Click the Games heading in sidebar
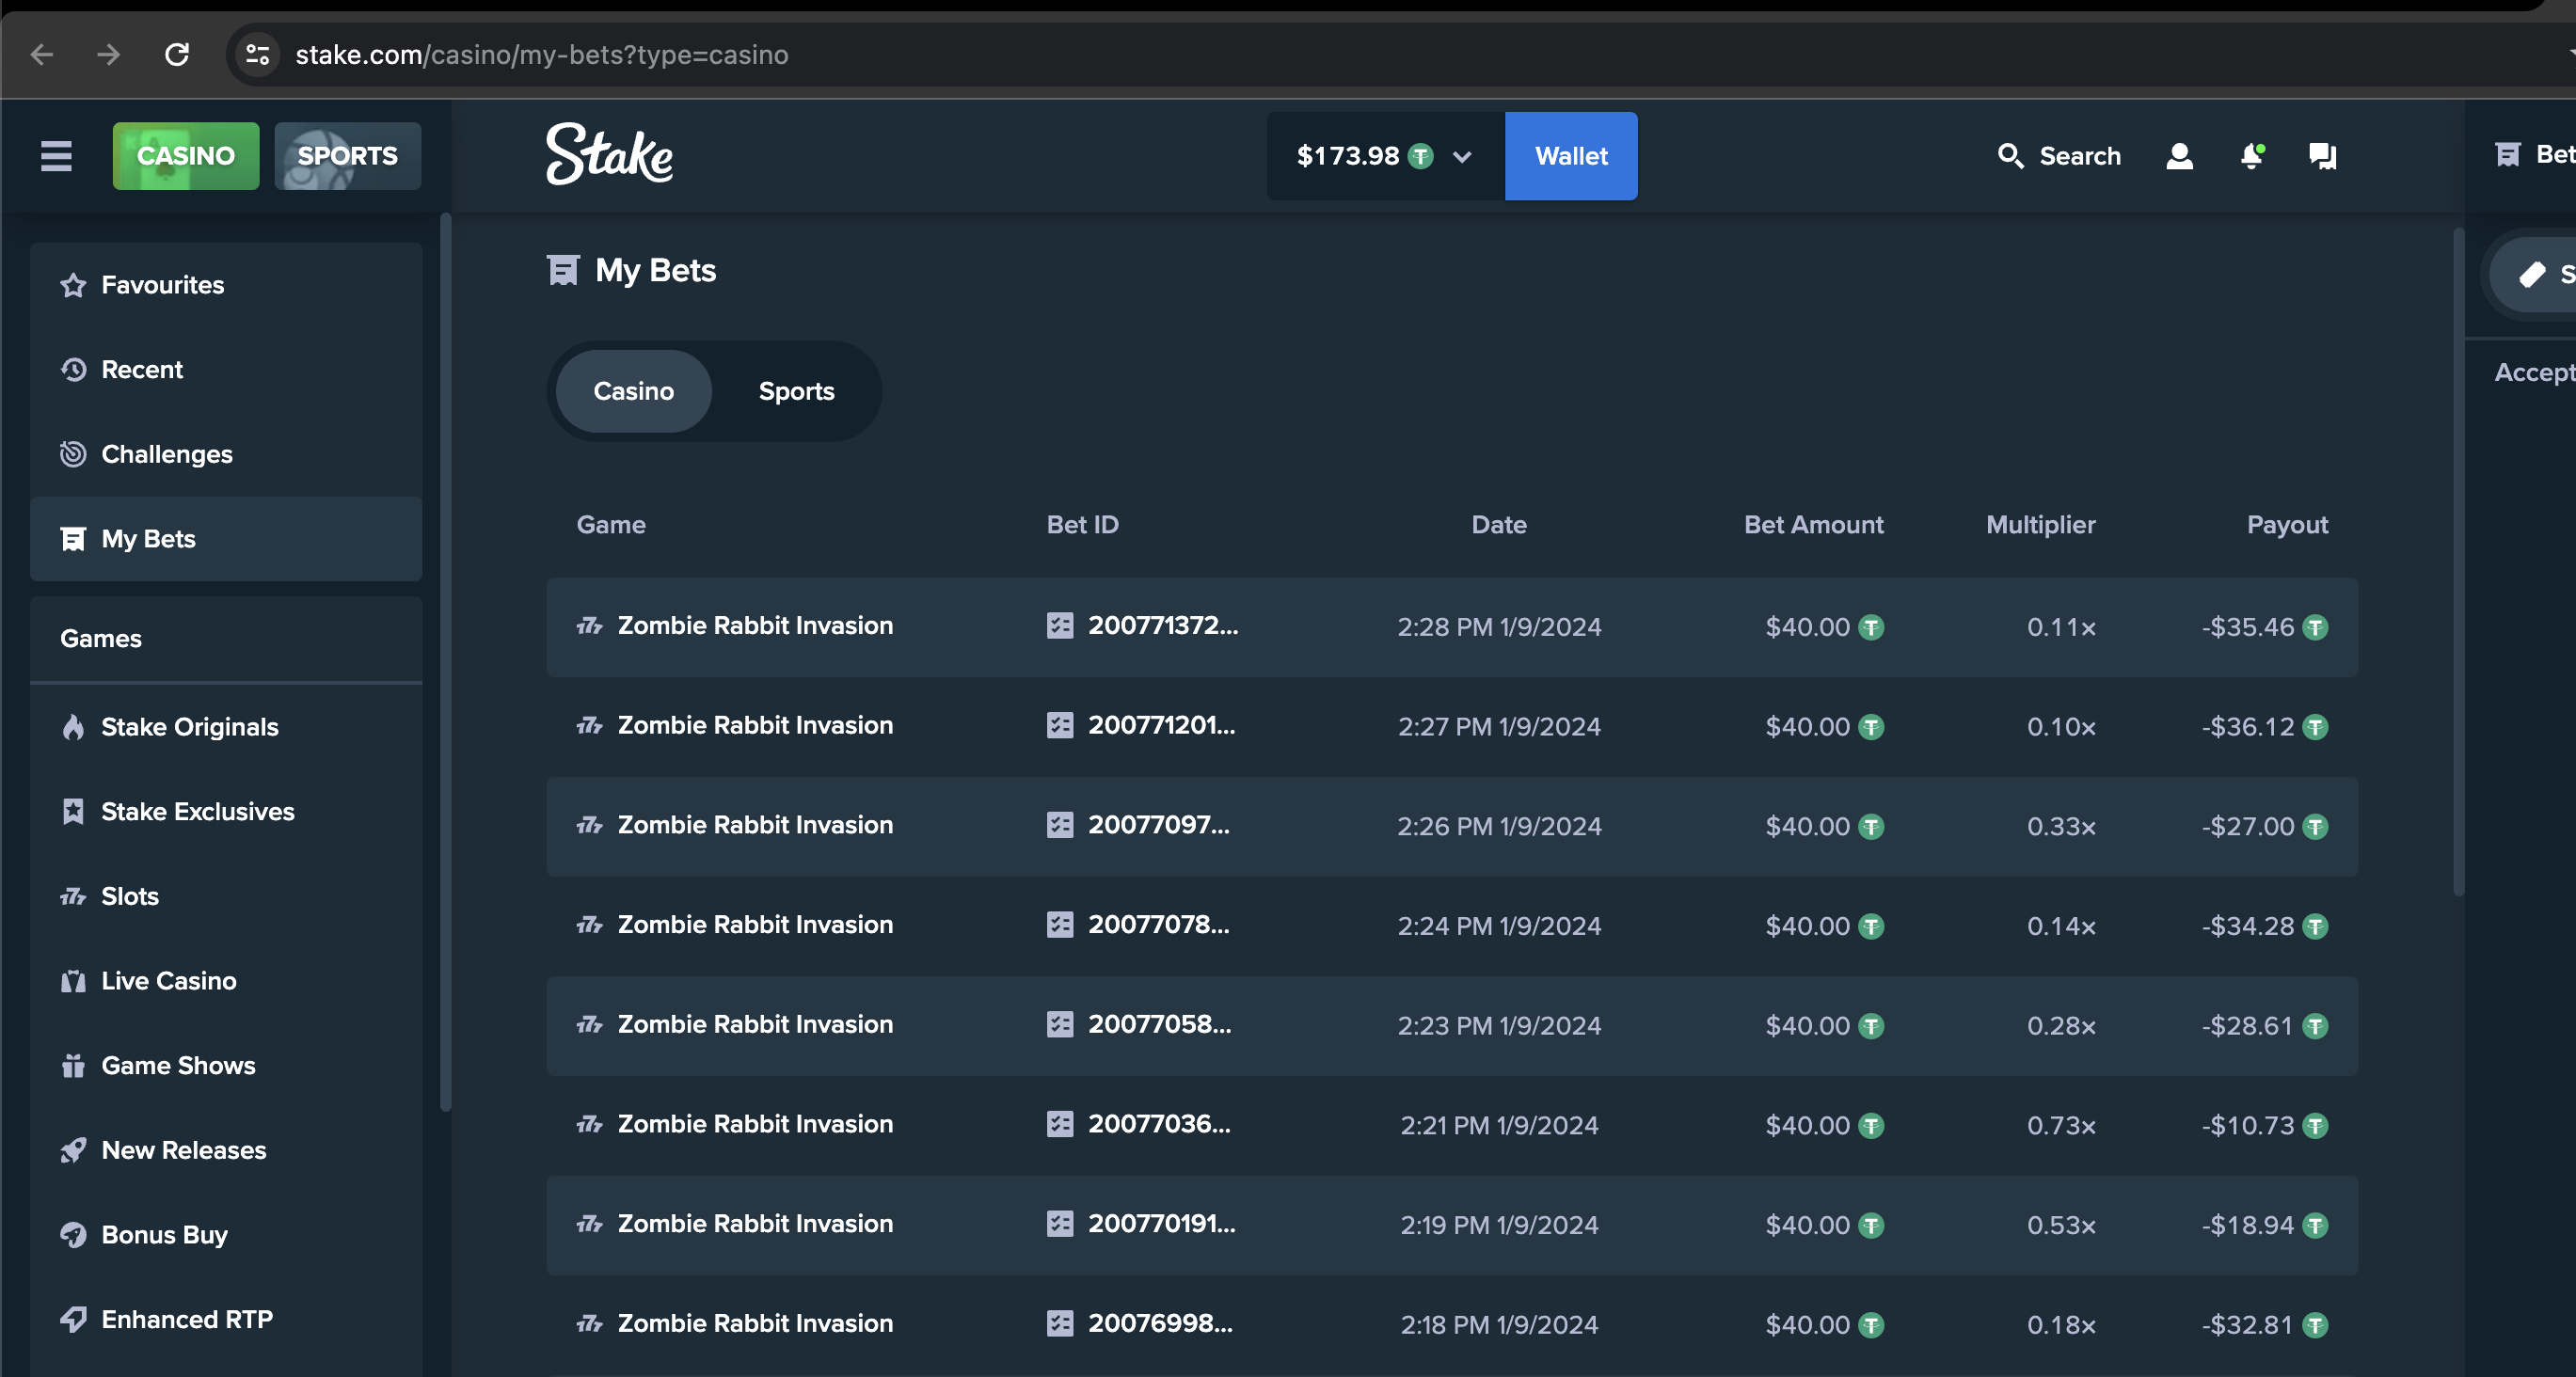The height and width of the screenshot is (1377, 2576). [101, 639]
